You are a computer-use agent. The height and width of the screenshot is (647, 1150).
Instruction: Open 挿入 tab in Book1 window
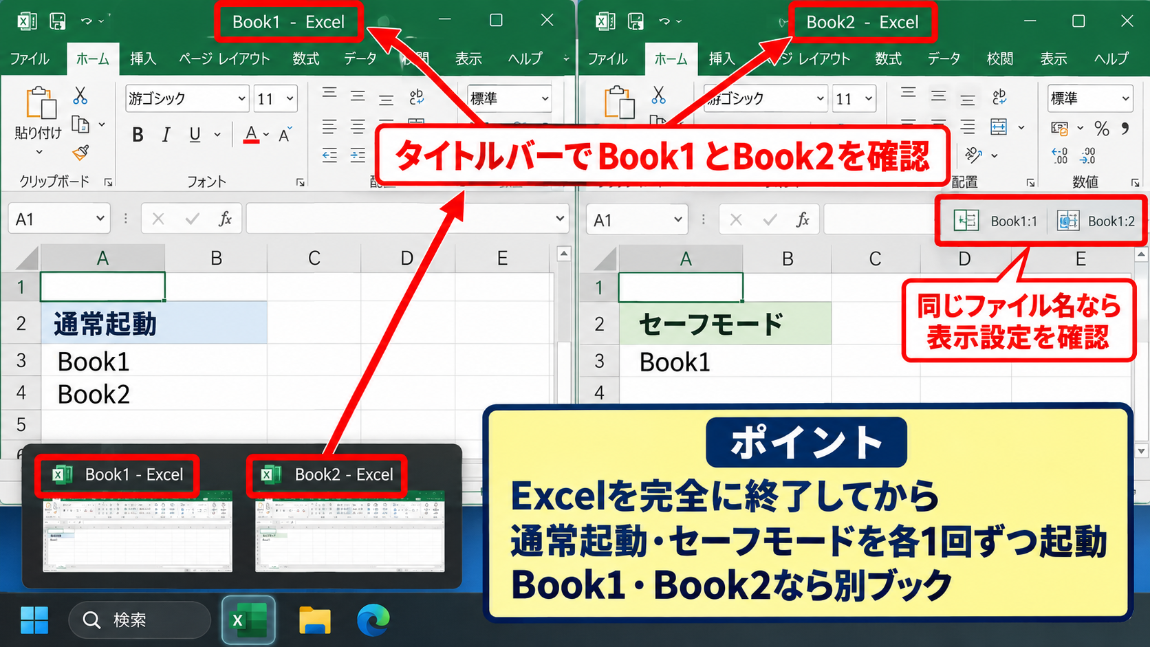[x=143, y=58]
